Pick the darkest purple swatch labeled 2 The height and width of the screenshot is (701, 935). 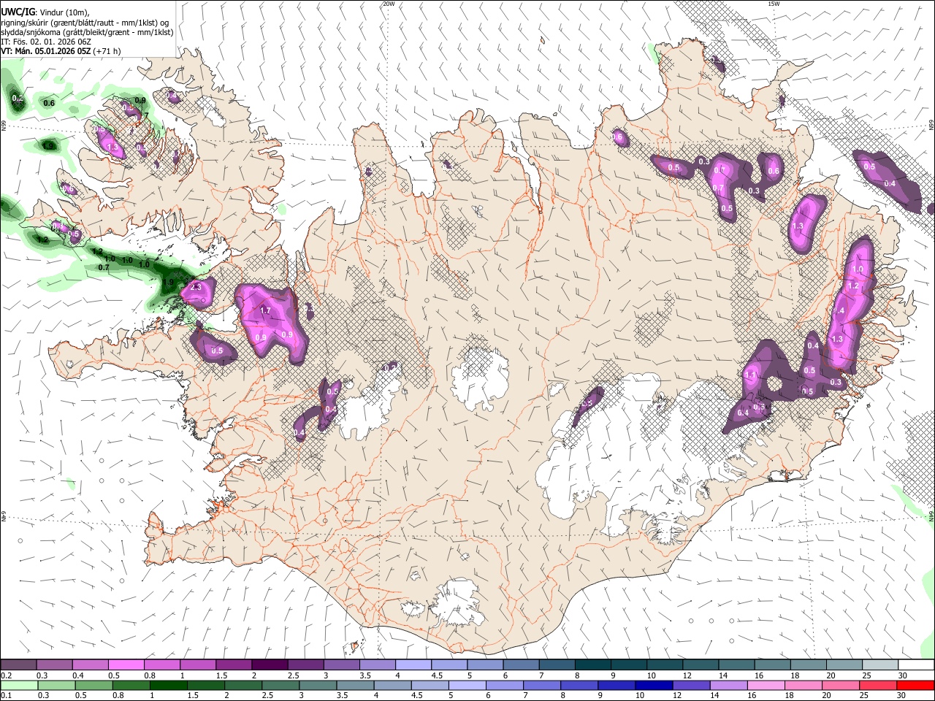click(x=269, y=665)
